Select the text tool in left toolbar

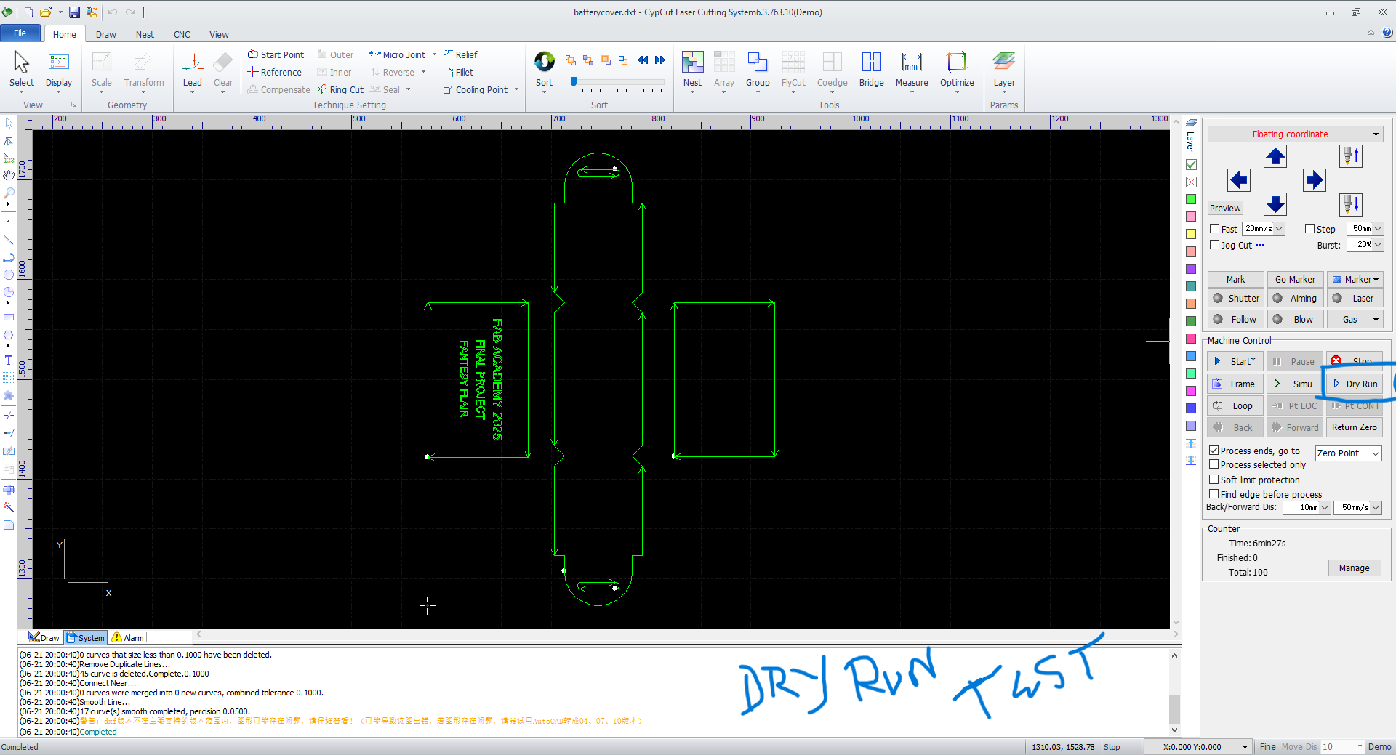click(9, 360)
